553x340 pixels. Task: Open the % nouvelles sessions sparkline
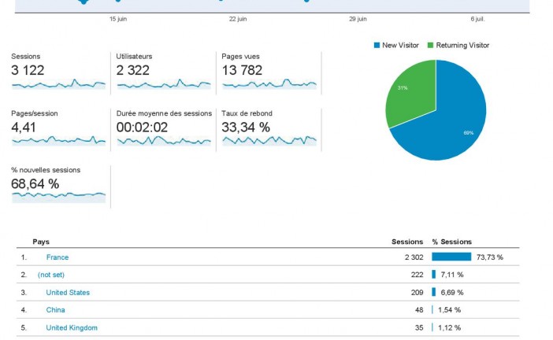[58, 195]
